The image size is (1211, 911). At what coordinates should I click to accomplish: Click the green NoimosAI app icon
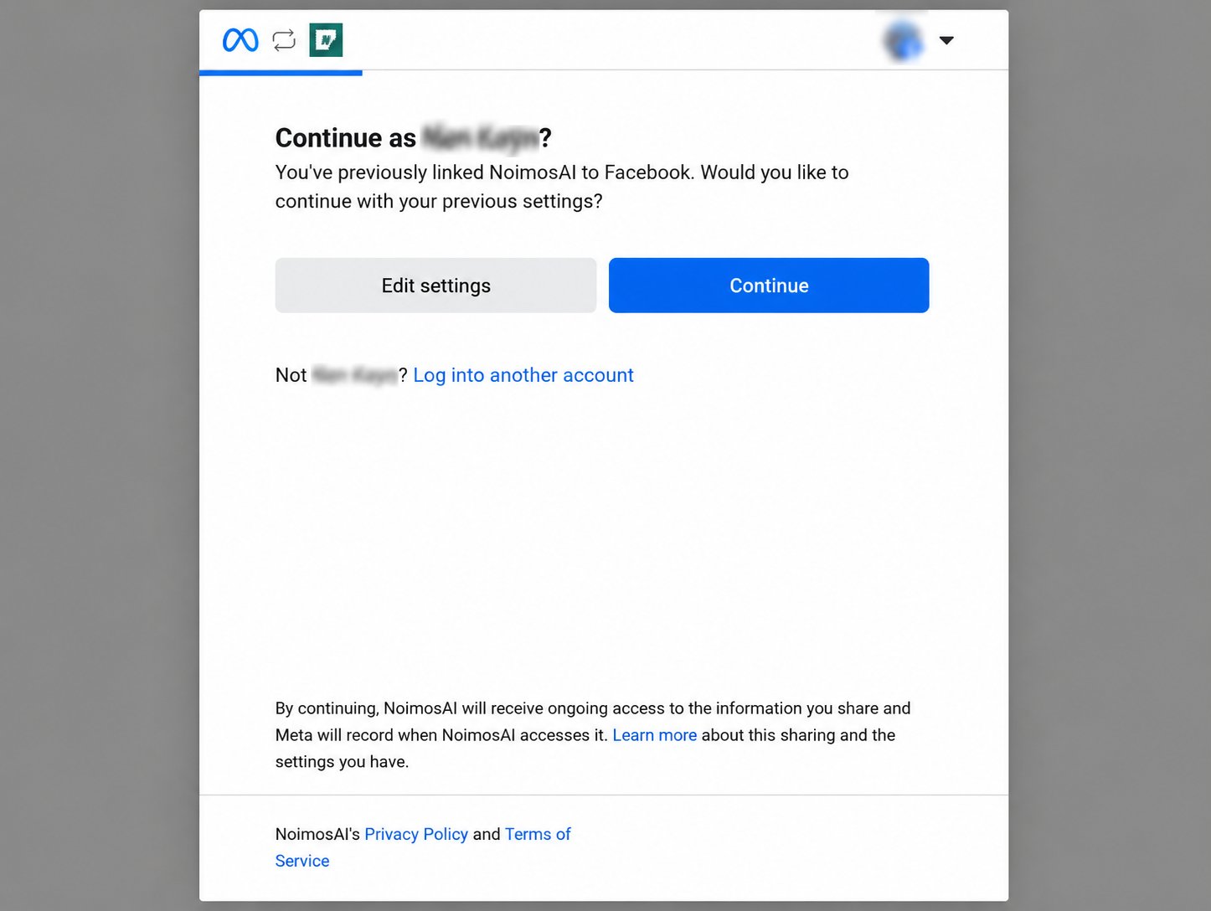click(x=326, y=40)
